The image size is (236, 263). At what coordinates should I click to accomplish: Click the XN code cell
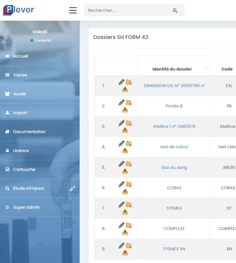229,249
